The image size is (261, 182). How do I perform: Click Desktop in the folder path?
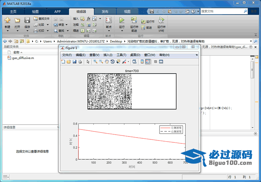coord(116,41)
